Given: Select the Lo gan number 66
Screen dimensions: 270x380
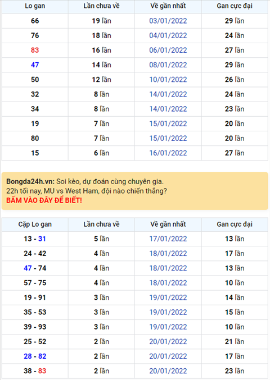Looking at the screenshot, I should (x=35, y=21).
